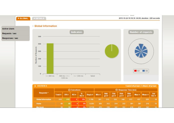Screen dimensions: 174x123
Task: Select the Home request row
Action: 95,104
